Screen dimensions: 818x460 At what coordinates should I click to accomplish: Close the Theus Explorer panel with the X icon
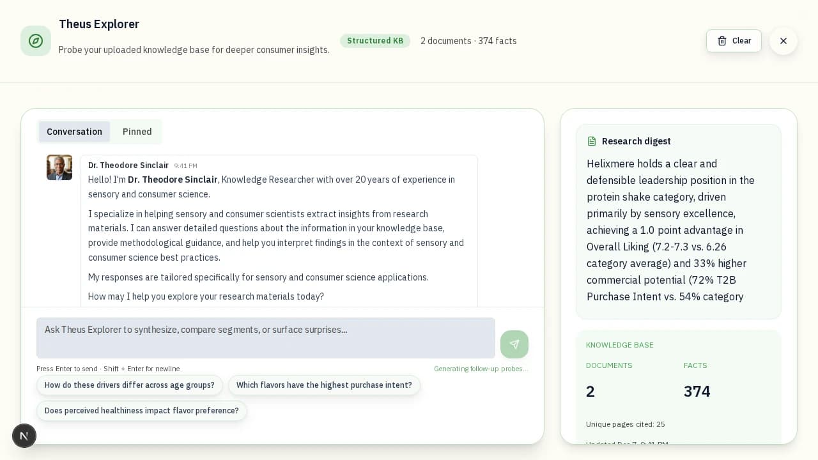pos(783,41)
